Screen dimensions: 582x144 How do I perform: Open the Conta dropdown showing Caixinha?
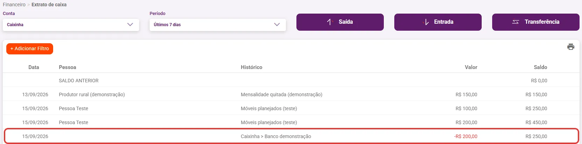[x=71, y=25]
